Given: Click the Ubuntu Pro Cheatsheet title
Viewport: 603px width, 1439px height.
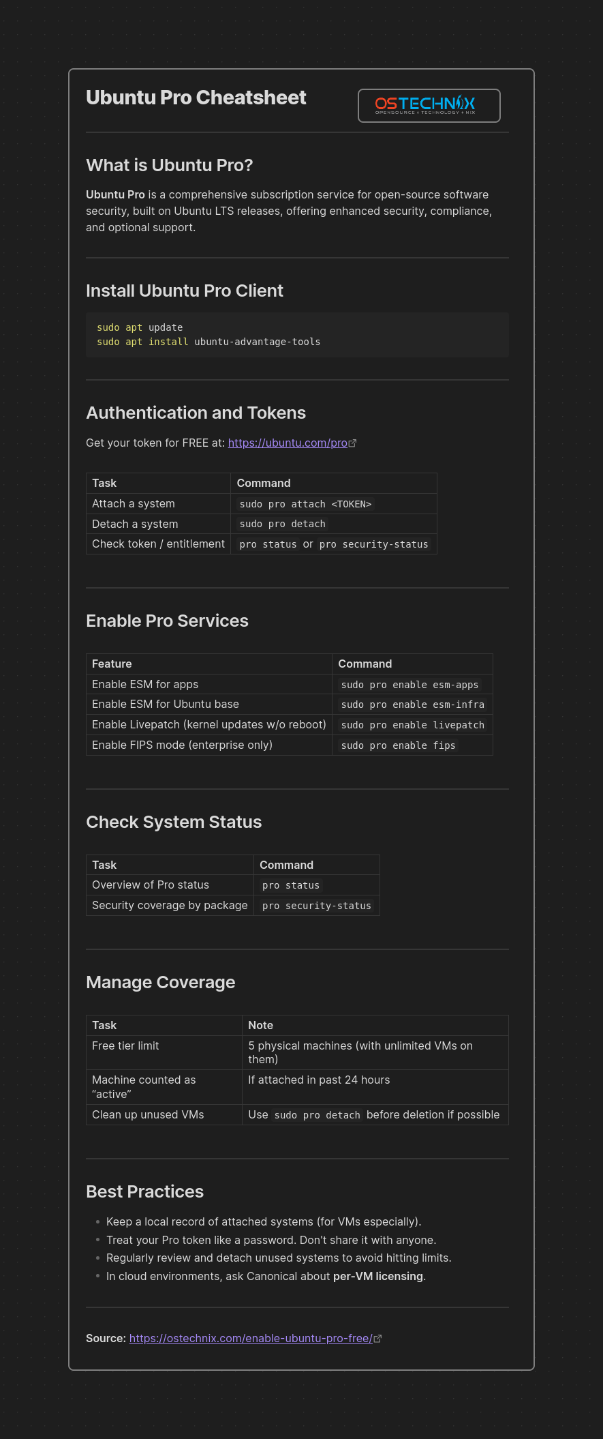Looking at the screenshot, I should tap(196, 98).
